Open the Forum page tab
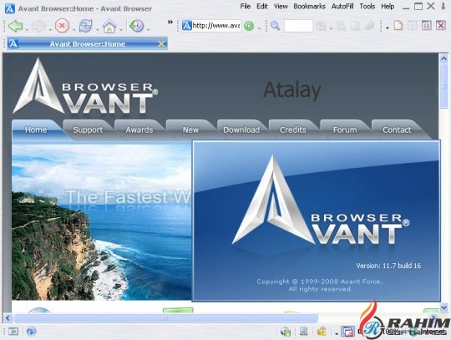The width and height of the screenshot is (451, 340). pyautogui.click(x=345, y=130)
